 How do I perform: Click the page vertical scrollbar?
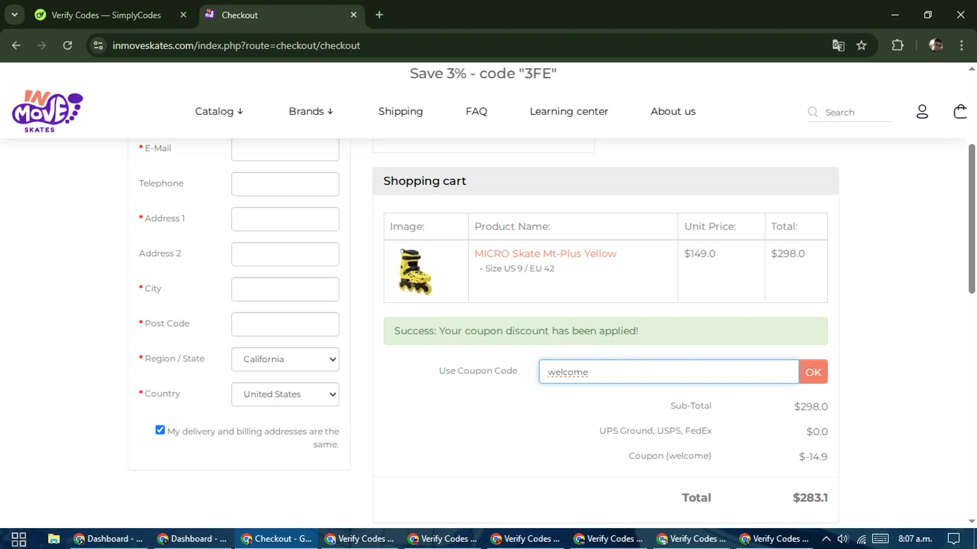click(972, 219)
